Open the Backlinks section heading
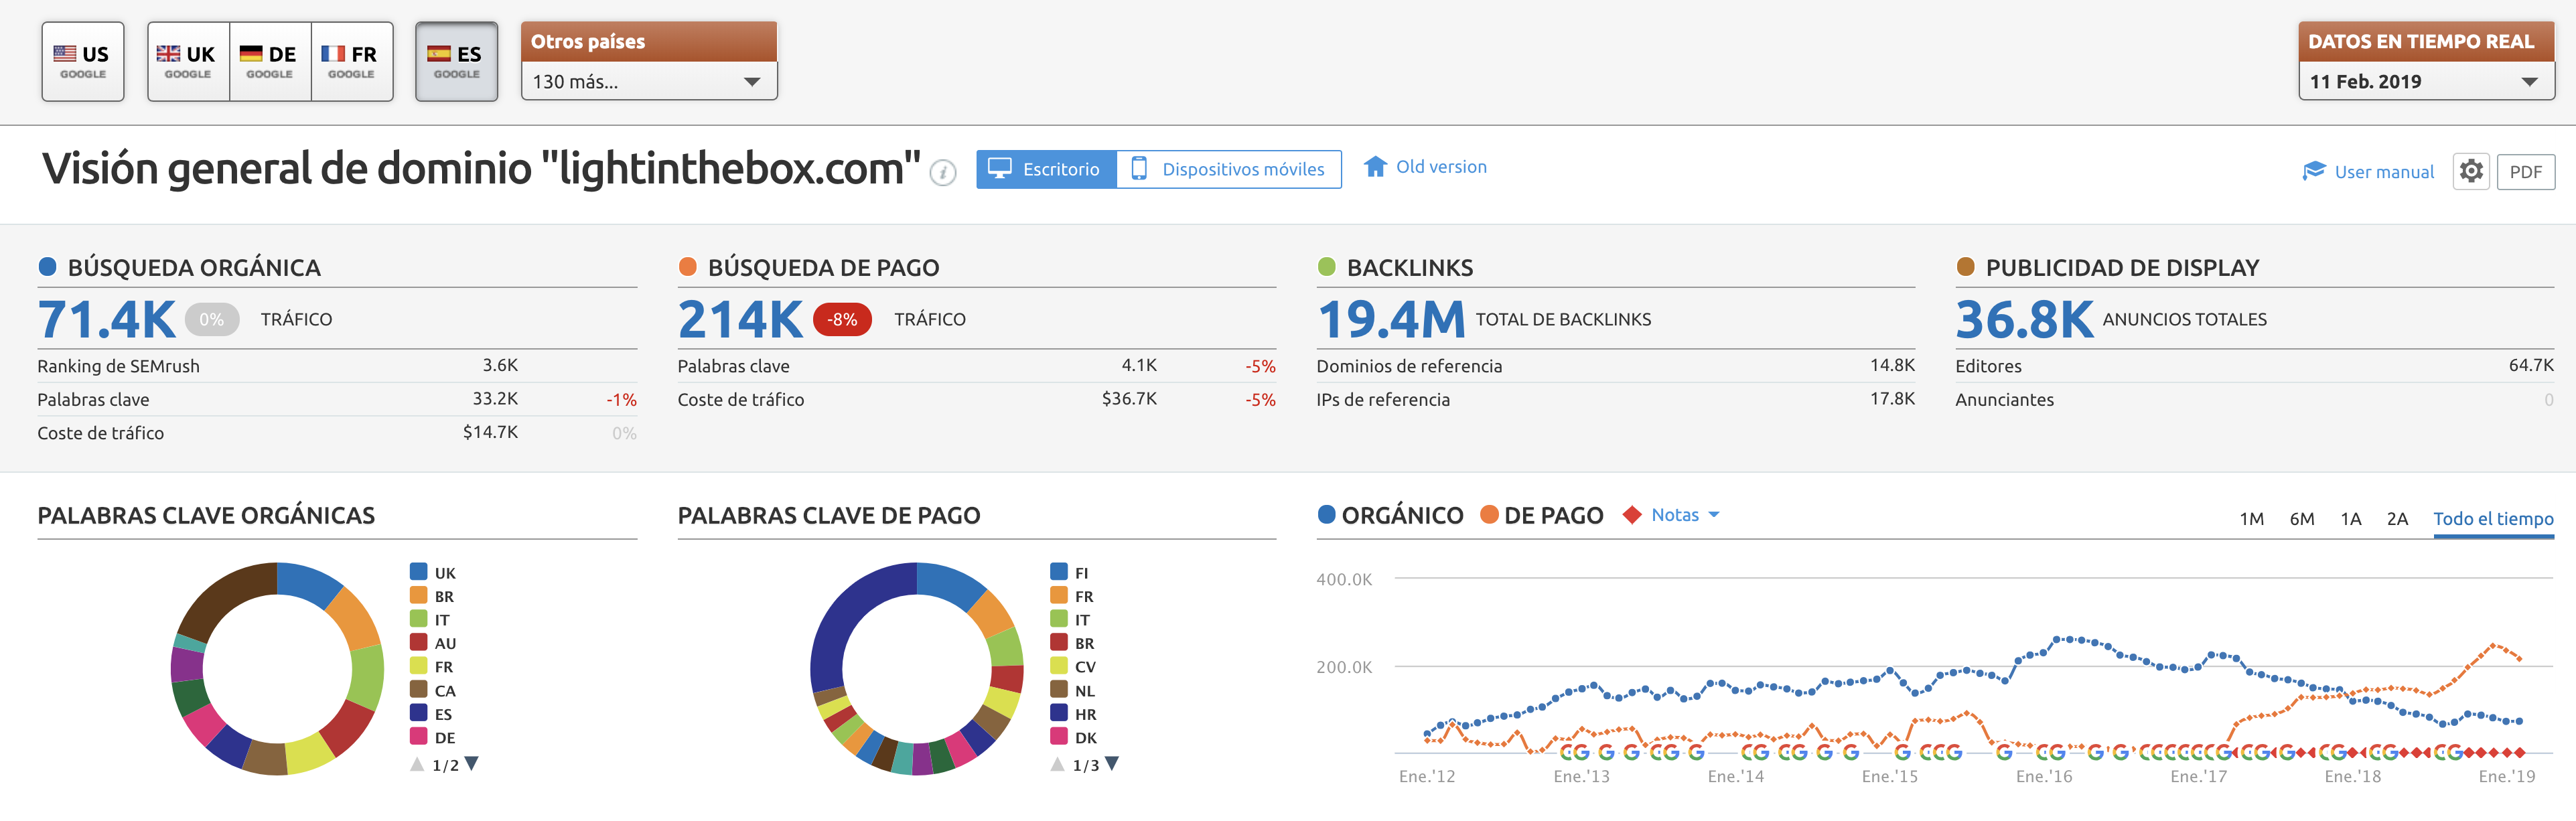The height and width of the screenshot is (821, 2576). click(1410, 268)
